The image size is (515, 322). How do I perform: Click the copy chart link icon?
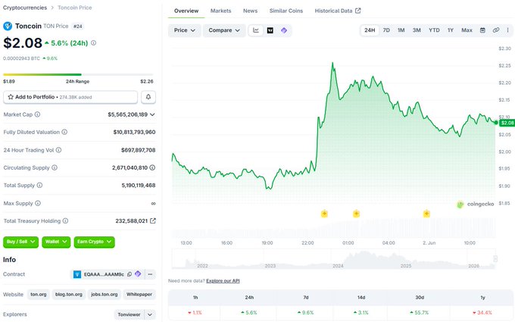pyautogui.click(x=496, y=30)
